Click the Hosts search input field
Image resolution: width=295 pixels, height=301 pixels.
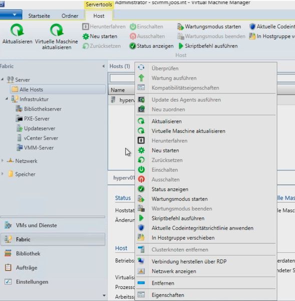[122, 78]
